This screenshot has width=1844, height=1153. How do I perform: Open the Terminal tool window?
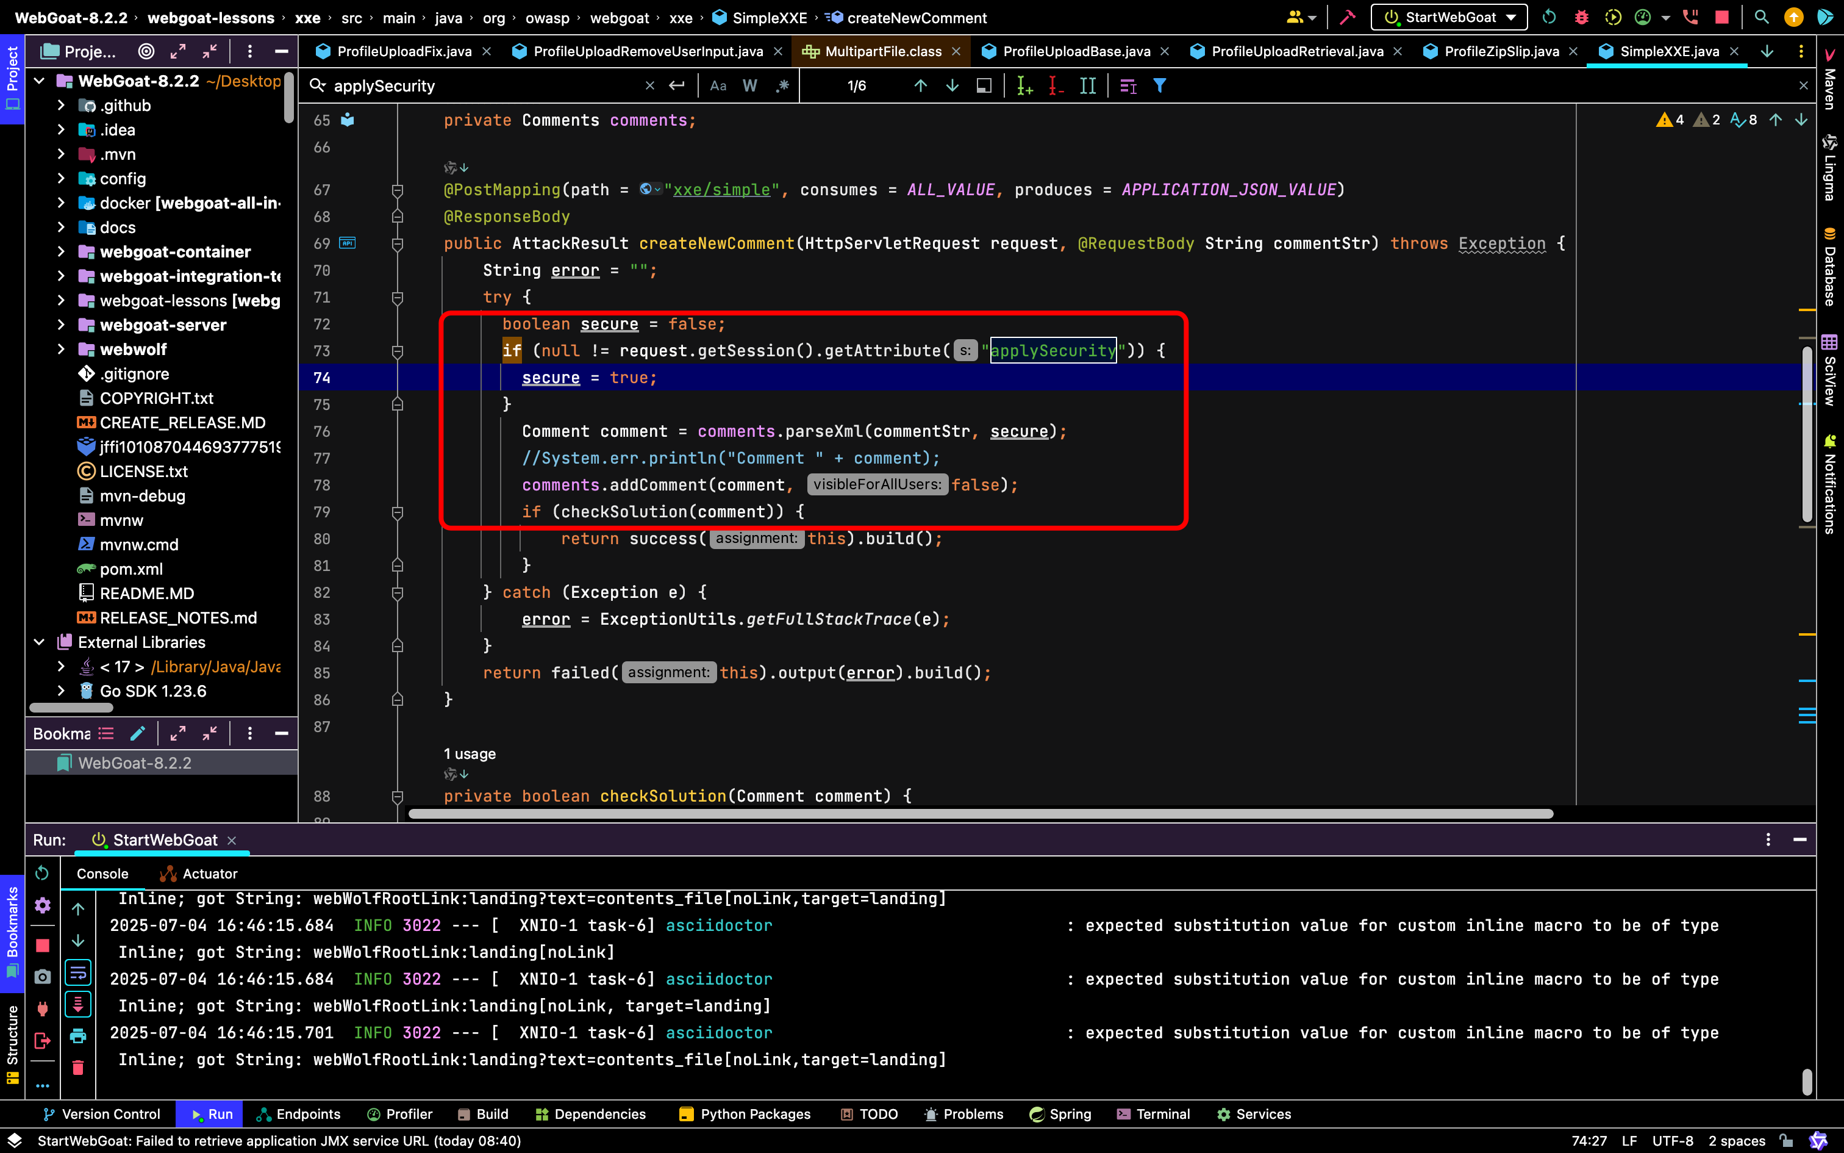tap(1153, 1114)
